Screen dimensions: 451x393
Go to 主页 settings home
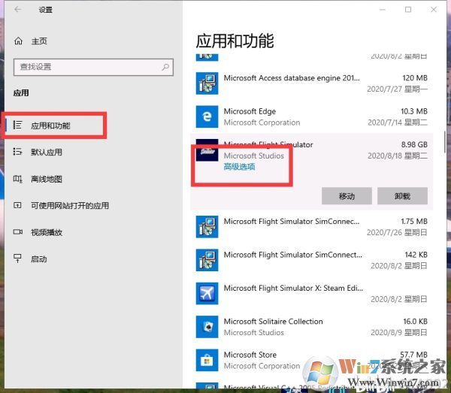pyautogui.click(x=39, y=41)
